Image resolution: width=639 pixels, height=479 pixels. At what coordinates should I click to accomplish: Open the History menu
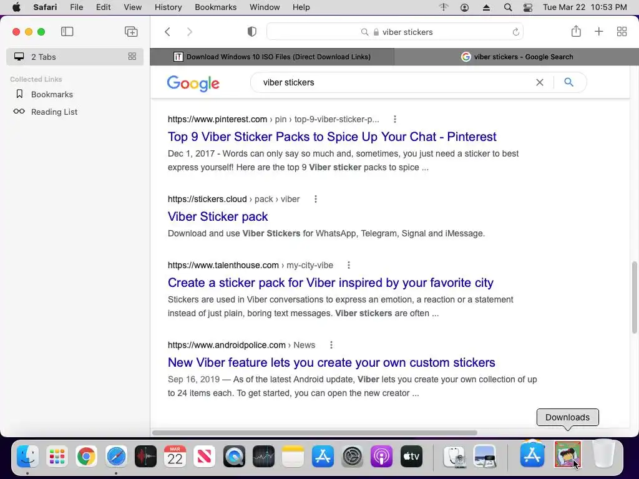pos(168,7)
